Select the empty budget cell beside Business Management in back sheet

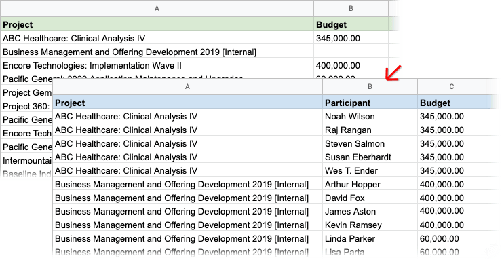(351, 52)
